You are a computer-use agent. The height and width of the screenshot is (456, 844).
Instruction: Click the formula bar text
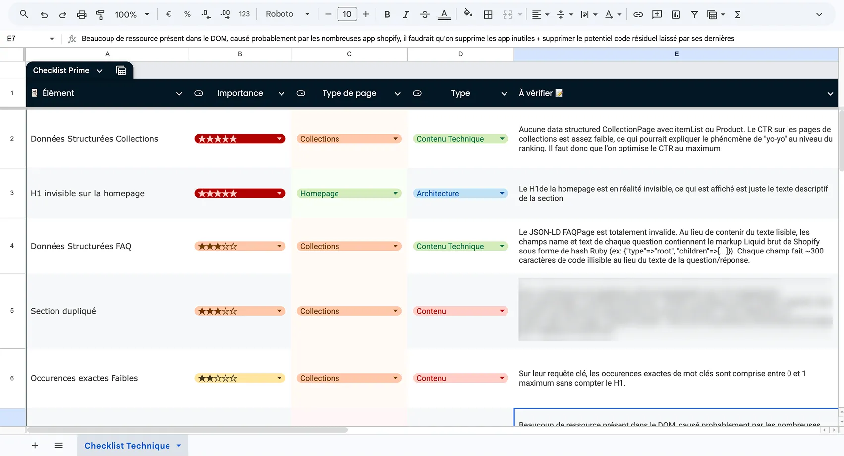click(x=408, y=38)
